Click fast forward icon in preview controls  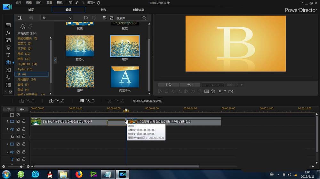pos(193,91)
